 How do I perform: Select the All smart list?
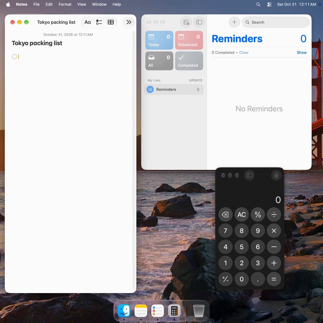click(x=159, y=61)
